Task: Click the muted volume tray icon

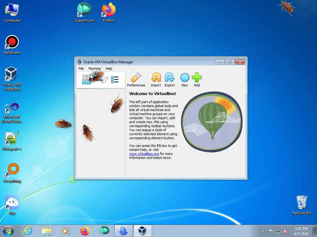Action: 286,231
